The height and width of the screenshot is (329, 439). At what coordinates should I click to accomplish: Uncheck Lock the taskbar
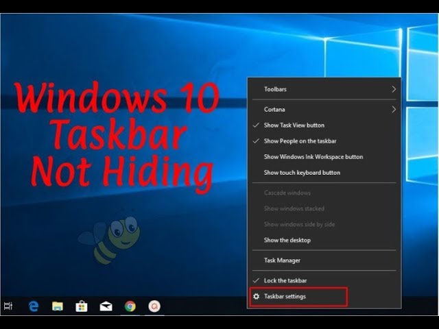[324, 280]
